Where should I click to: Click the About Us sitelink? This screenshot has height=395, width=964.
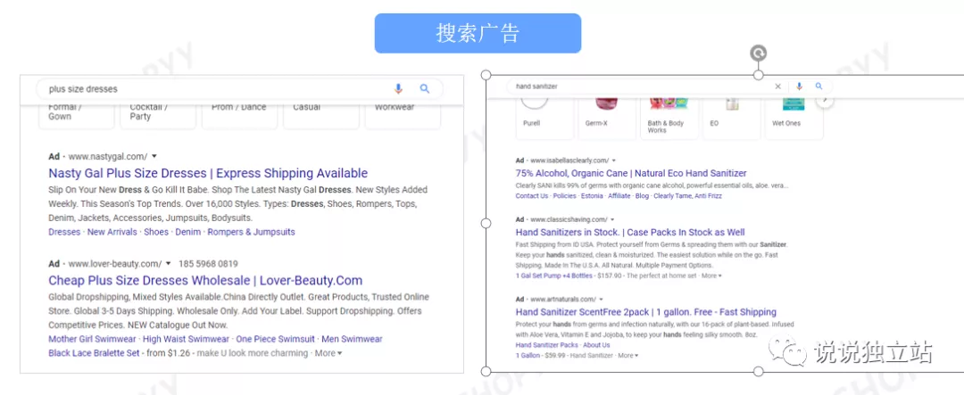596,345
